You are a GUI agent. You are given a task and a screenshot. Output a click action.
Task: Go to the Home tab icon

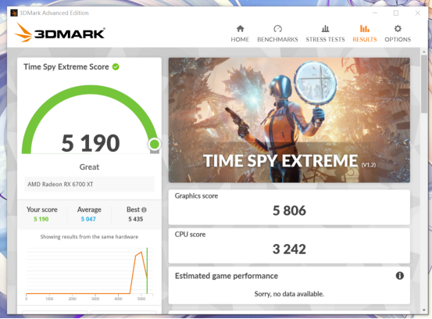[x=240, y=29]
